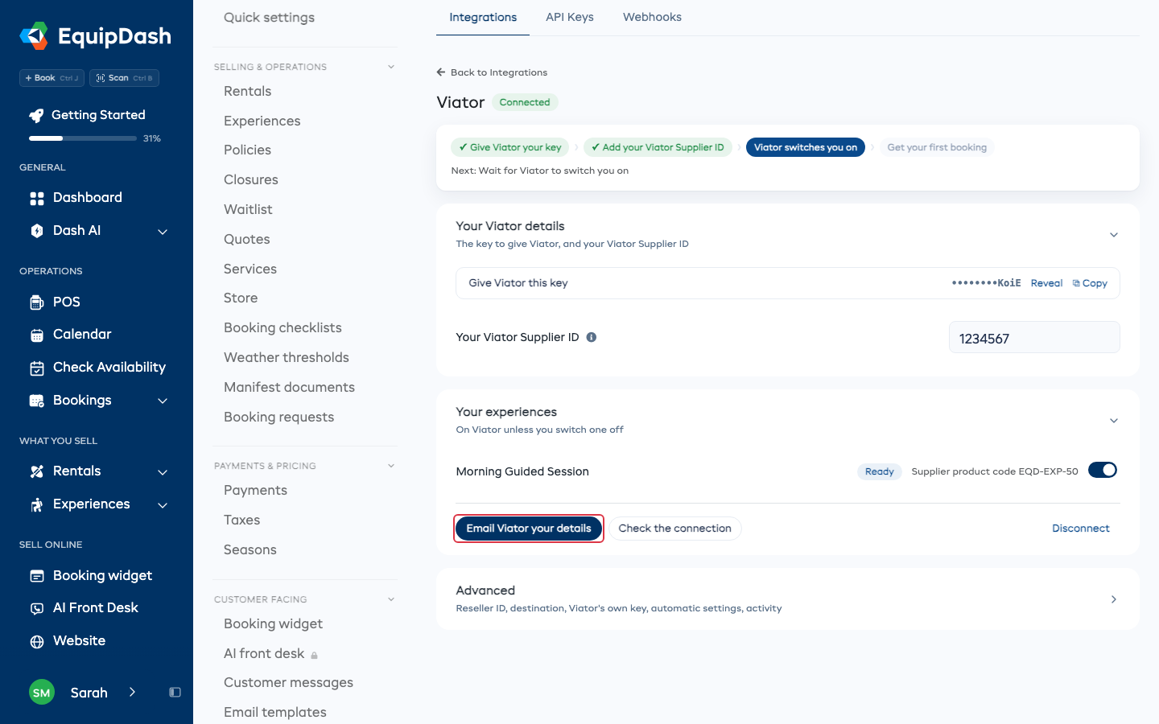Expand the Bookings submenu chevron
This screenshot has height=724, width=1159.
coord(163,401)
